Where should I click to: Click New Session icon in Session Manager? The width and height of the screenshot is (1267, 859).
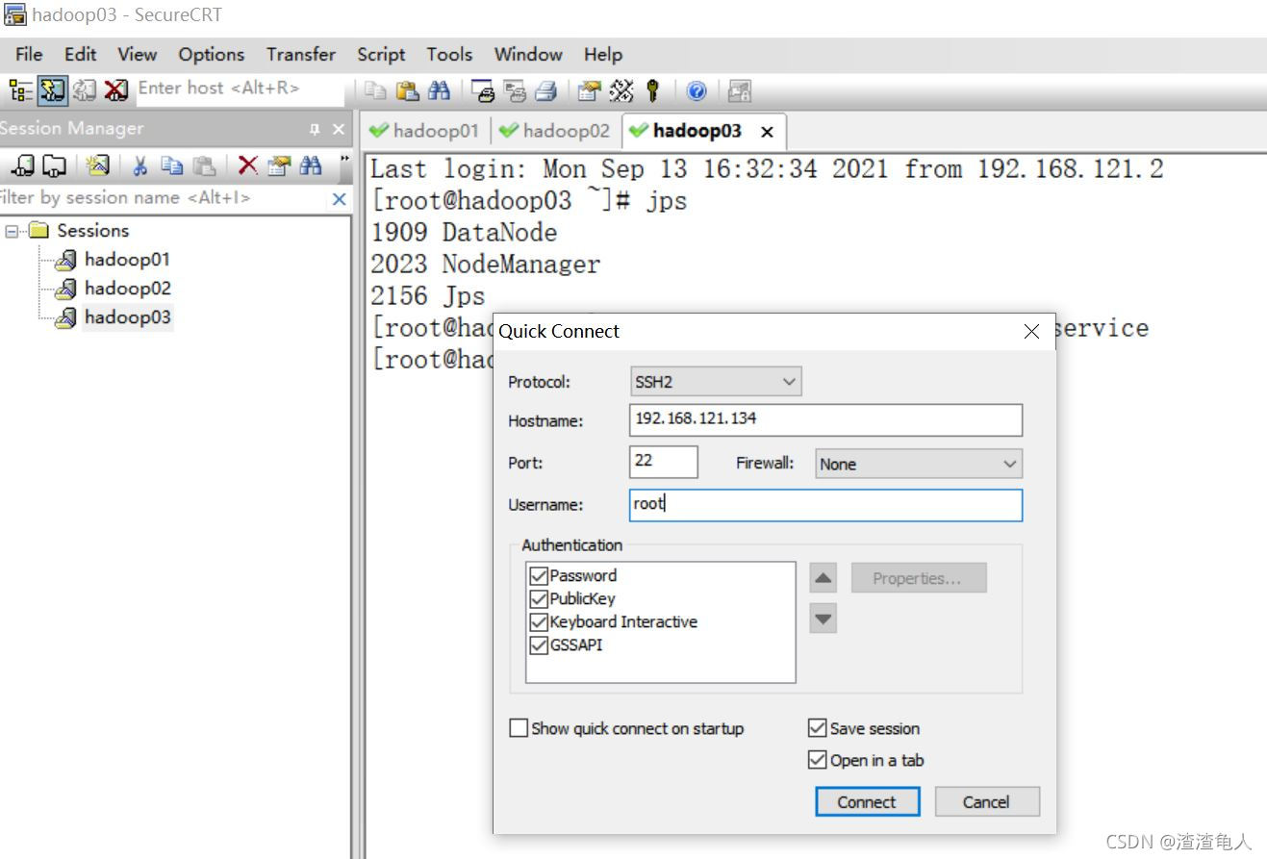click(97, 165)
